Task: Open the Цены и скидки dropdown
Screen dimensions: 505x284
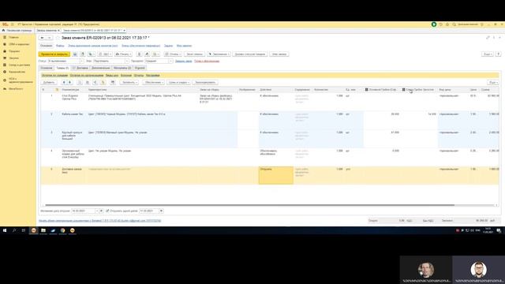Action: [179, 83]
